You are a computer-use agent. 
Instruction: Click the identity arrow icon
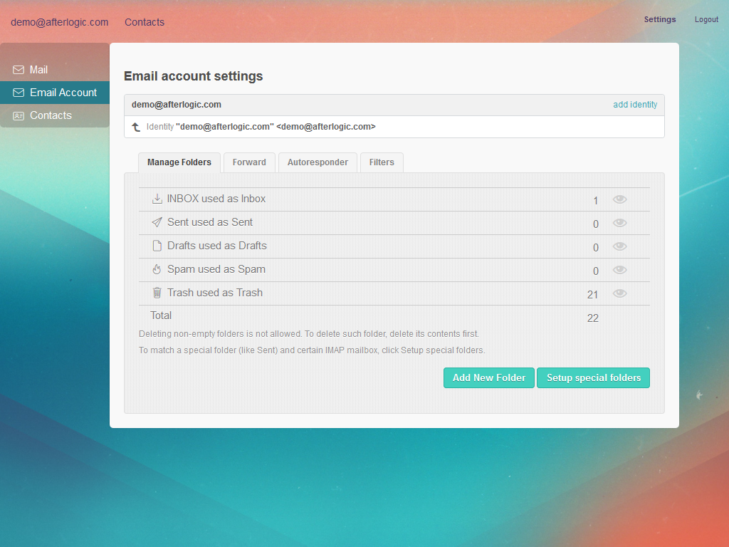click(135, 127)
